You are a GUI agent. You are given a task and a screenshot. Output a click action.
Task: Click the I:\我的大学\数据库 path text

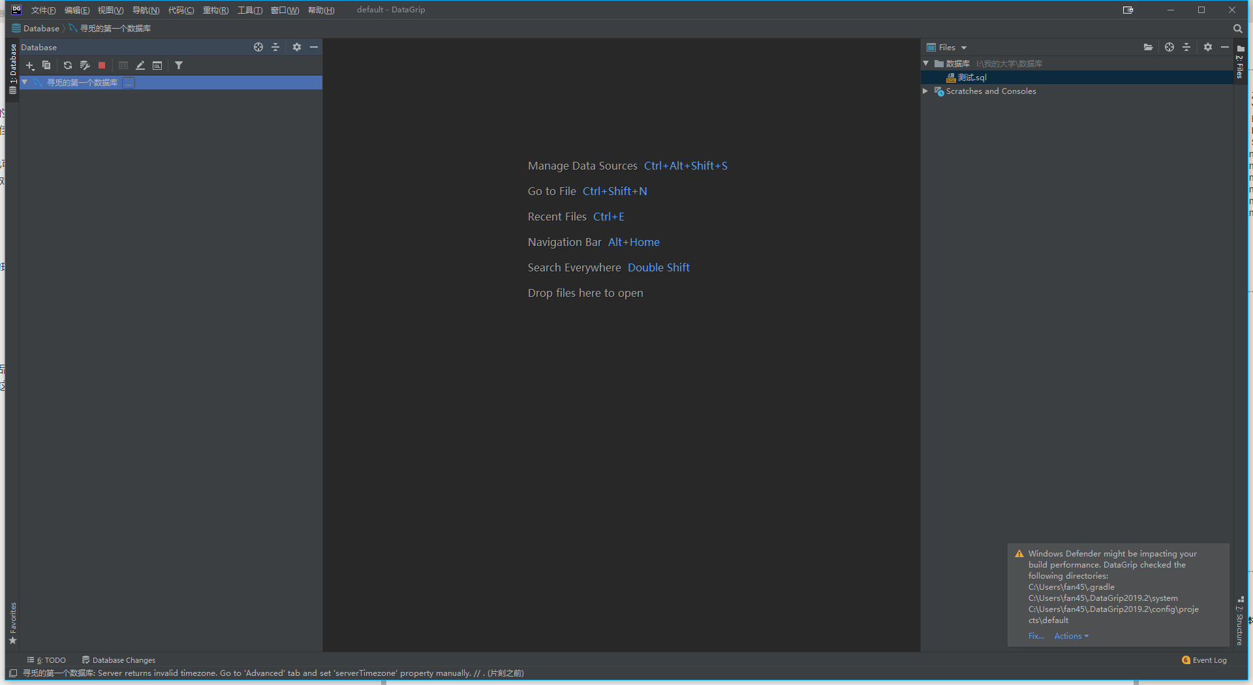pos(1009,64)
